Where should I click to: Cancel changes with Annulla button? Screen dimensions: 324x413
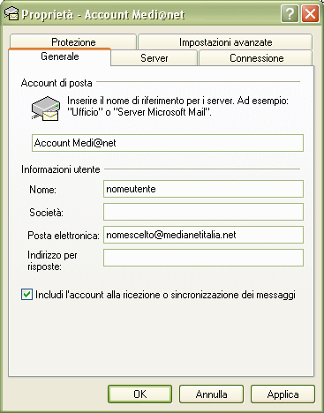(211, 394)
